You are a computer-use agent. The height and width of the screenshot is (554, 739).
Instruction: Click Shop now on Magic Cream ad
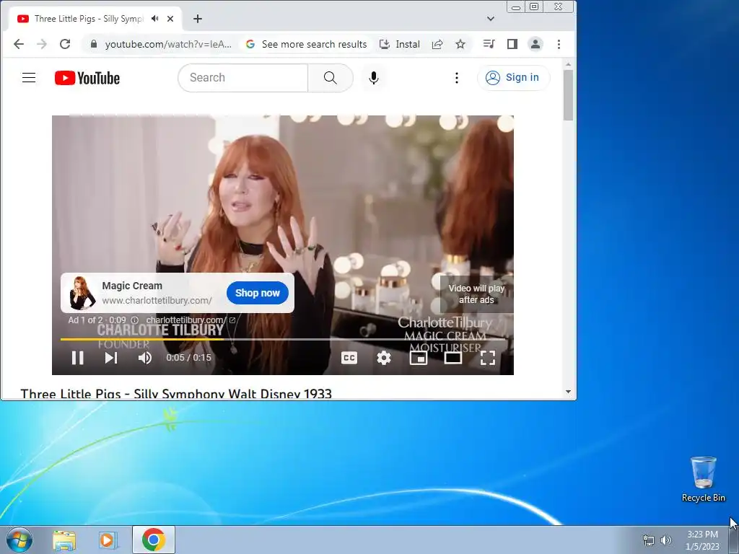click(x=258, y=293)
